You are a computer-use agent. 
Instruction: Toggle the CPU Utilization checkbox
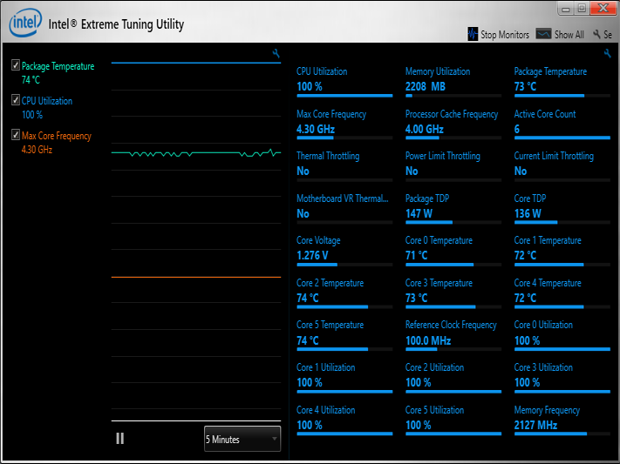16,99
